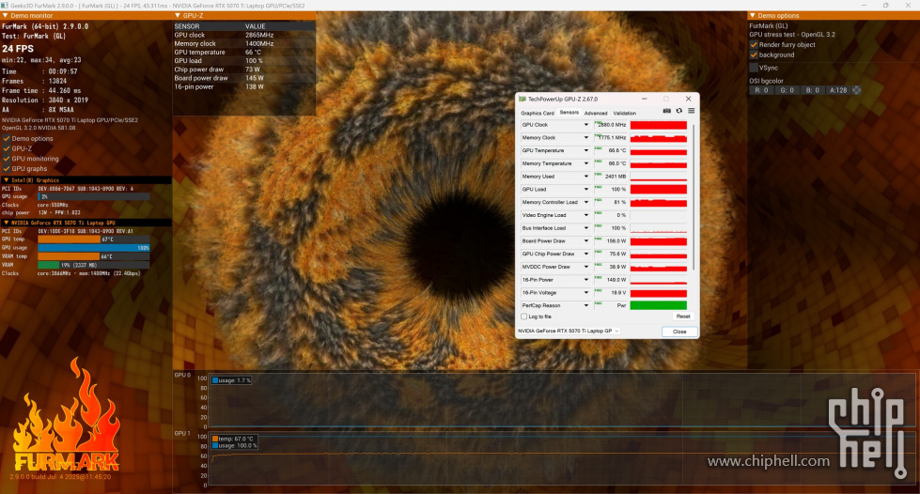
Task: Open the GPU-Z hamburger menu
Action: [691, 111]
